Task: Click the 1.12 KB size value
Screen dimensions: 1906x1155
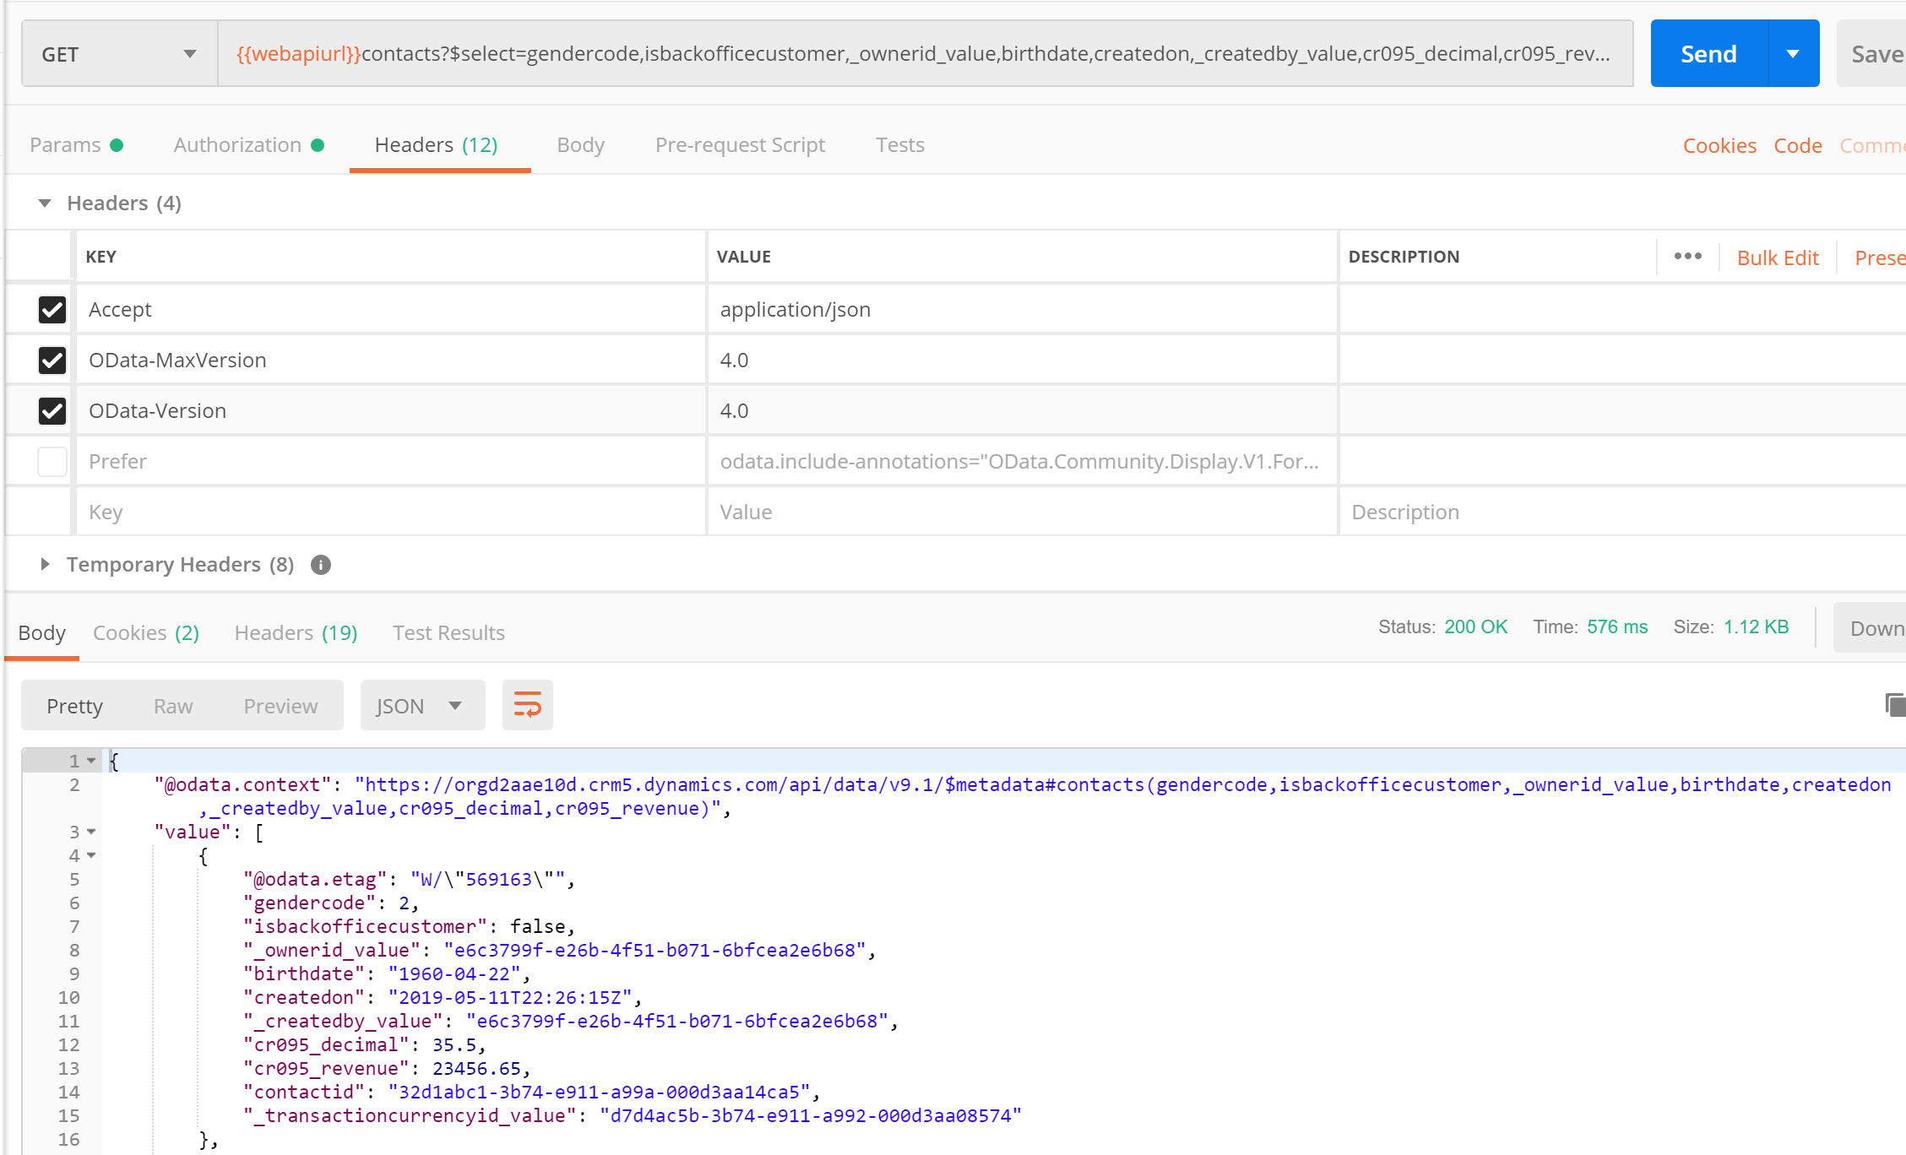Action: pos(1756,627)
